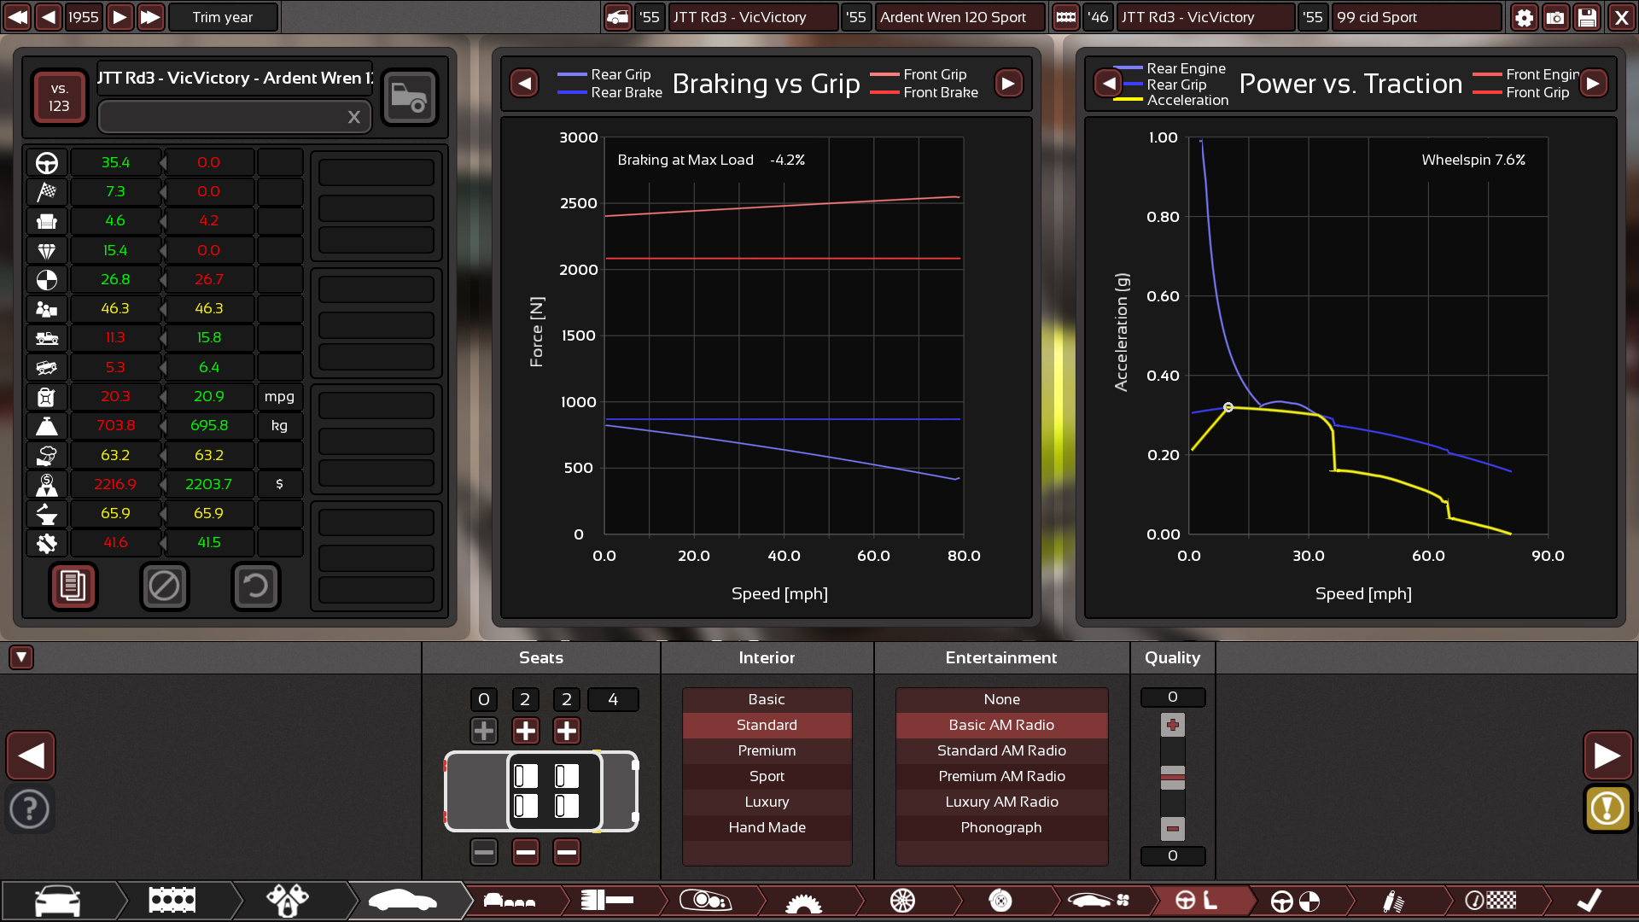Click the copy stats clipboard icon
The width and height of the screenshot is (1639, 922).
(x=73, y=586)
